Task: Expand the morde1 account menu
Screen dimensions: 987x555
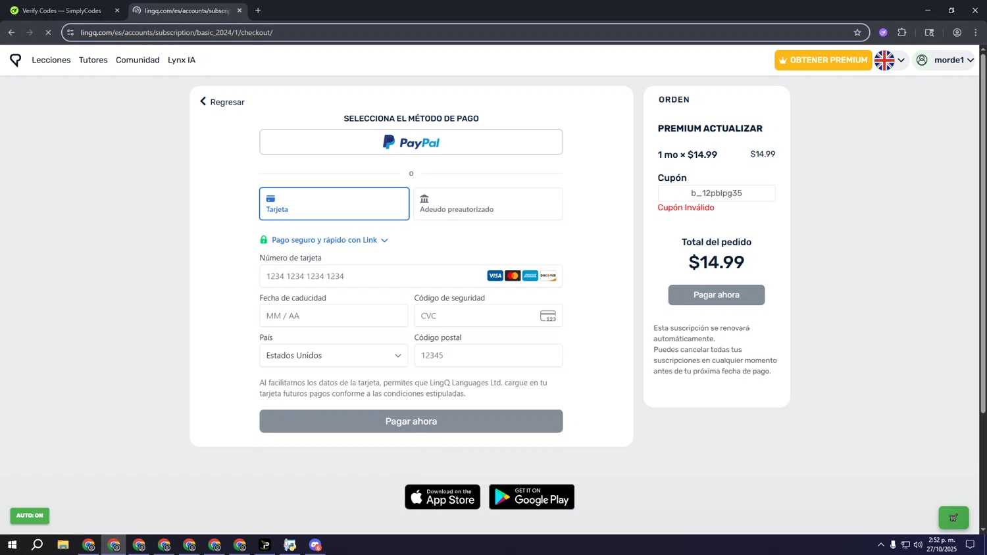Action: 944,60
